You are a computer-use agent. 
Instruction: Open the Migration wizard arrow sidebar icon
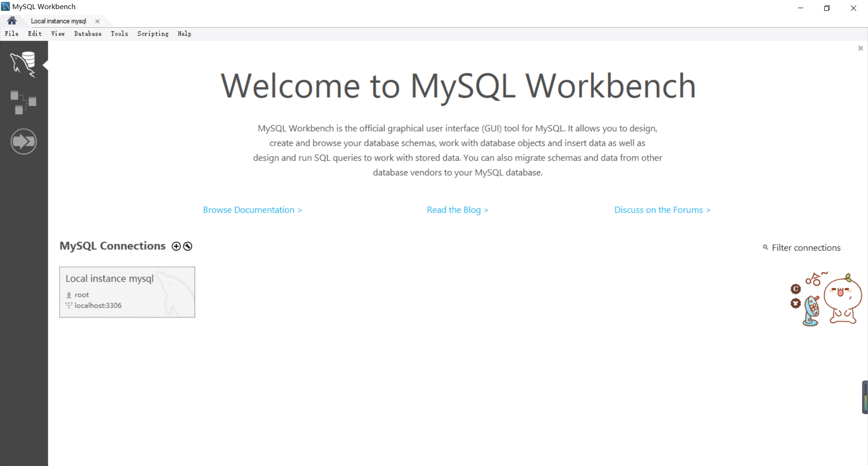pos(24,142)
